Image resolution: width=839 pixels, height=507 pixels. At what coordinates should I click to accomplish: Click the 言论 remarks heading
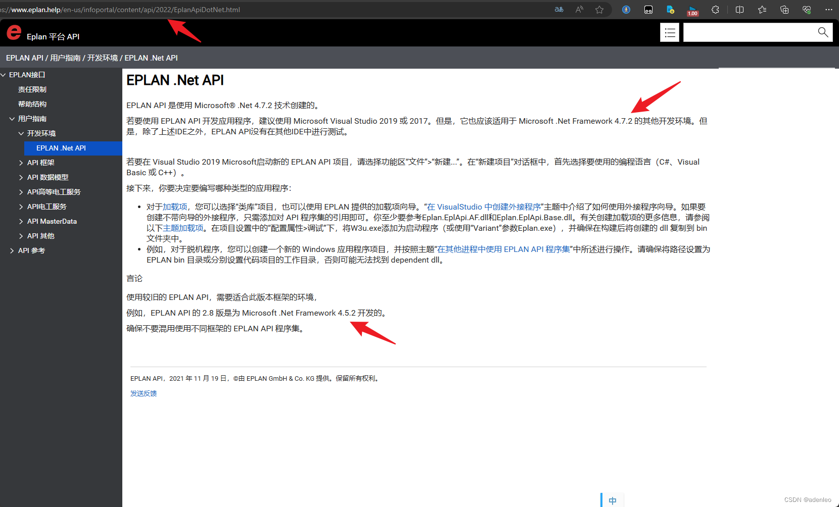(x=134, y=279)
